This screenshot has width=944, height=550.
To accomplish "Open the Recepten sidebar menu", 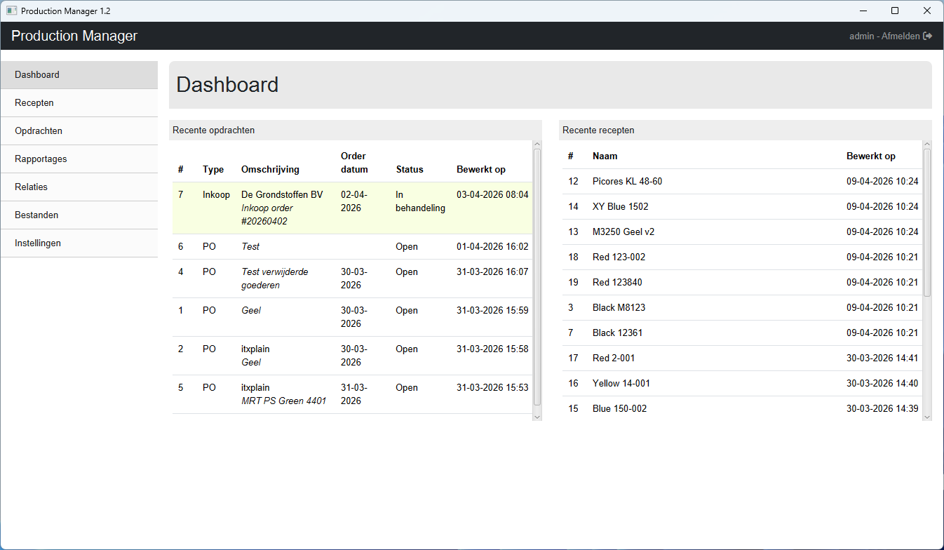I will click(34, 103).
